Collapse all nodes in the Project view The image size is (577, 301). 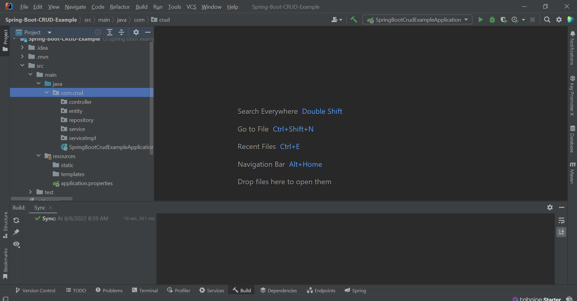(121, 32)
